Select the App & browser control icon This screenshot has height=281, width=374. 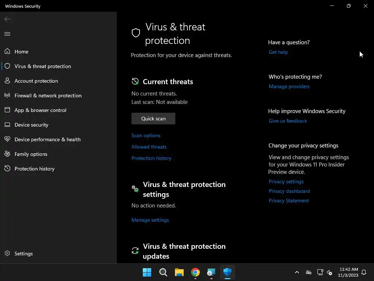[x=7, y=110]
